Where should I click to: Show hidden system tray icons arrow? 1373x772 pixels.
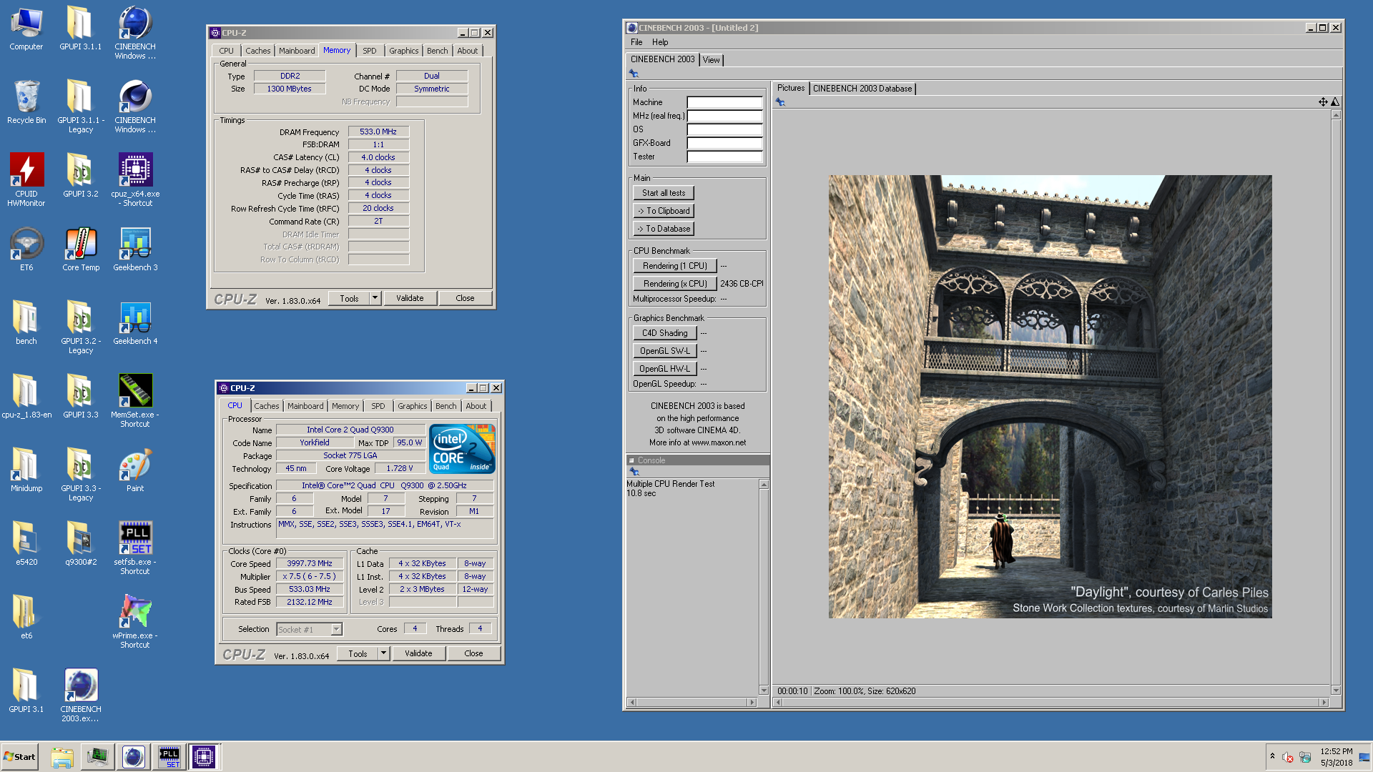click(1272, 756)
